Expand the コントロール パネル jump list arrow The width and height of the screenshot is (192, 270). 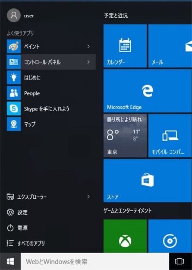(x=88, y=62)
